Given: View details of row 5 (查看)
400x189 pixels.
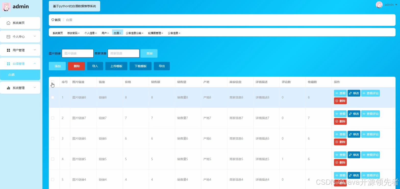Looking at the screenshot, I should pos(340,175).
